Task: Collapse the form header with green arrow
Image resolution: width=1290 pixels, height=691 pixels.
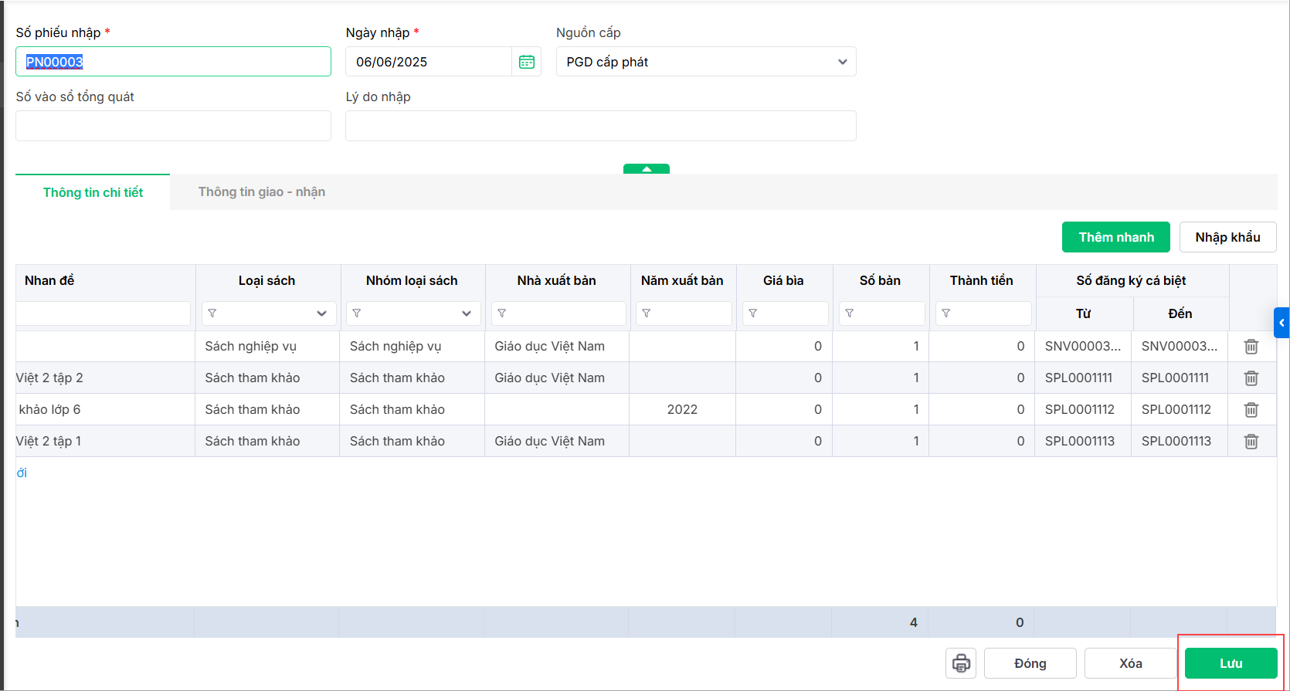Action: pos(647,169)
